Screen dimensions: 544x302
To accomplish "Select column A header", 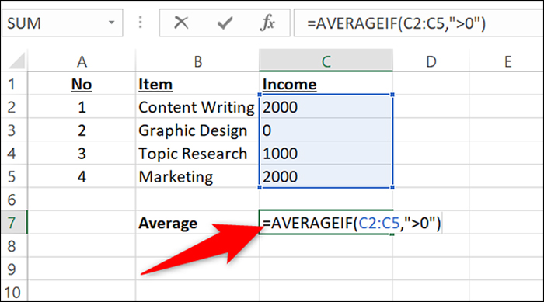I will (82, 61).
